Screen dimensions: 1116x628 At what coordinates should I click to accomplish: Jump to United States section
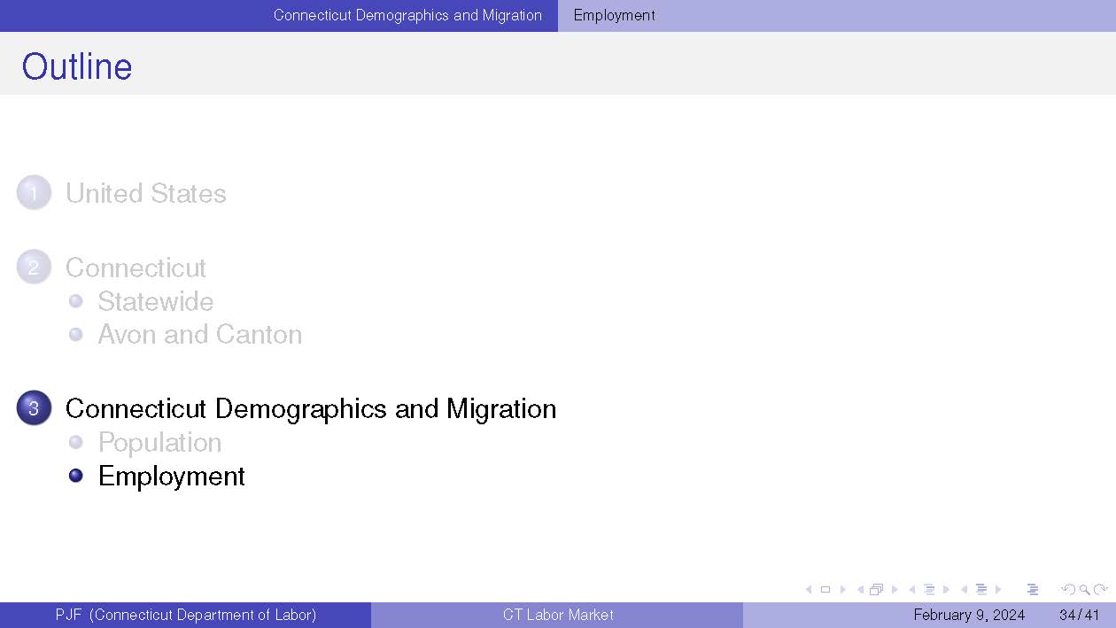146,193
